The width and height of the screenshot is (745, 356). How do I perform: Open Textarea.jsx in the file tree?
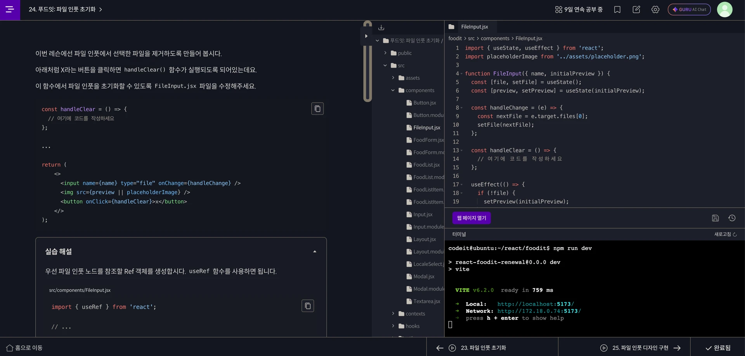[x=423, y=301]
